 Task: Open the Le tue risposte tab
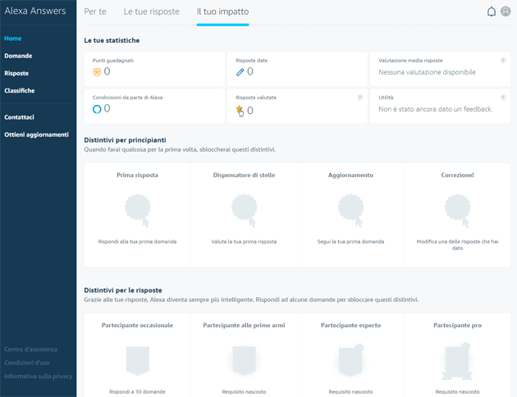[x=151, y=12]
